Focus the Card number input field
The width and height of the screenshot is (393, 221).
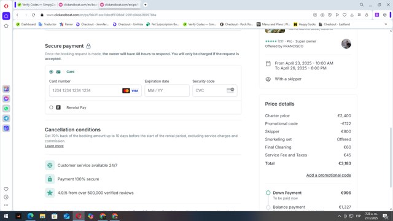(95, 90)
